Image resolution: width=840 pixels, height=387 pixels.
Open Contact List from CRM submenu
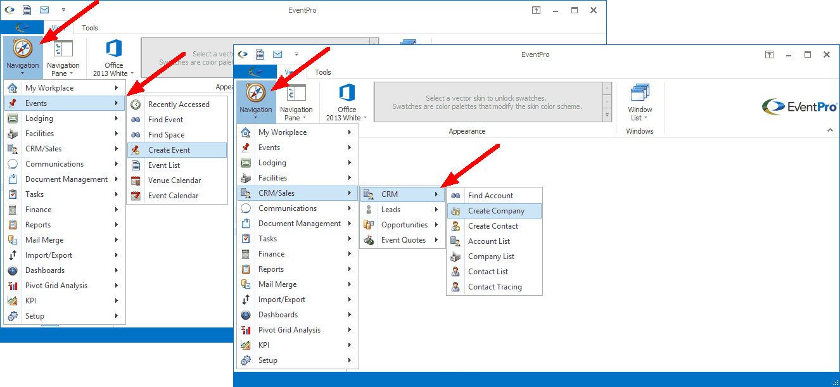[494, 272]
